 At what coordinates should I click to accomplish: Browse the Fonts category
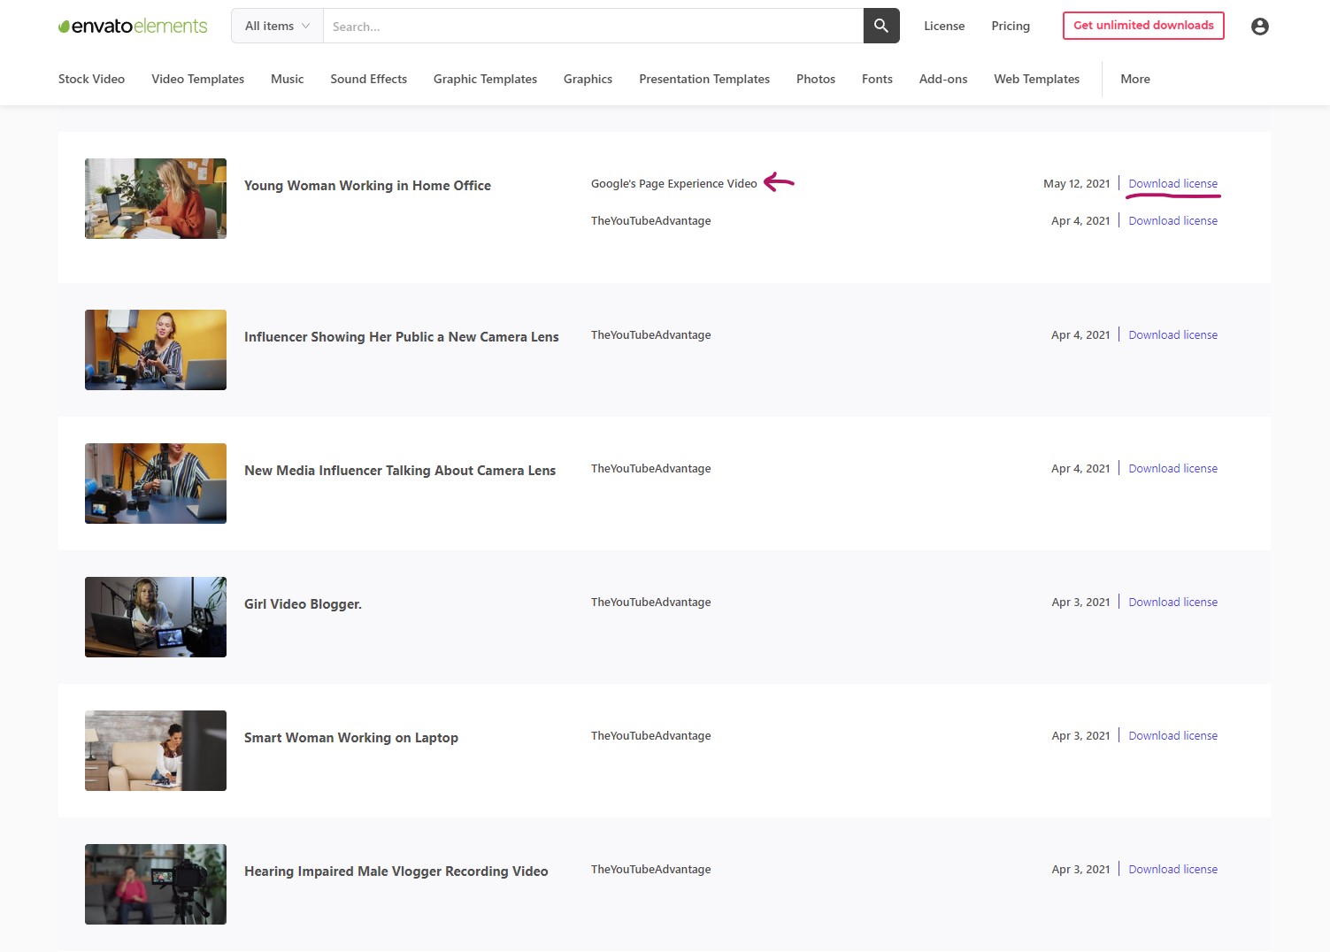tap(876, 79)
